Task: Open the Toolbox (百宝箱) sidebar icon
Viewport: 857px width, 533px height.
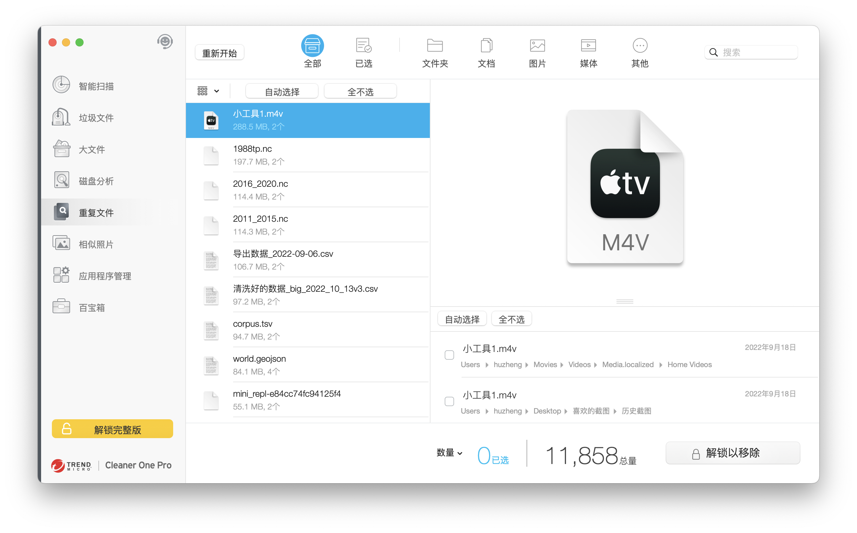Action: point(61,307)
